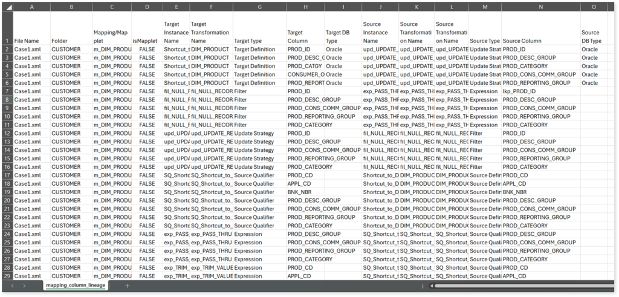The image size is (619, 297).
Task: Select "CUSTOMER" in row 15
Action: 71,158
